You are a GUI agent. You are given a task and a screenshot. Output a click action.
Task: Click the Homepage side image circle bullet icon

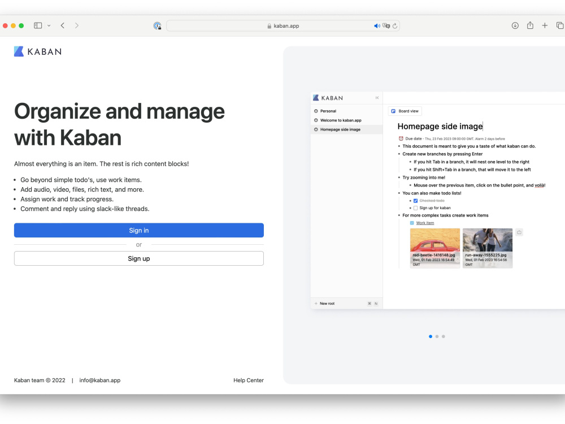[316, 129]
